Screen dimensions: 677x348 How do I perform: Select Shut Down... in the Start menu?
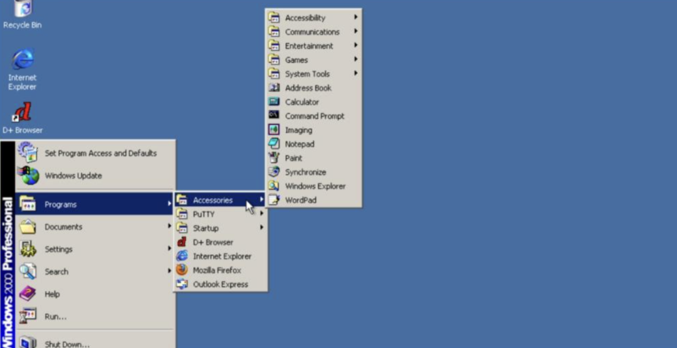(x=95, y=342)
